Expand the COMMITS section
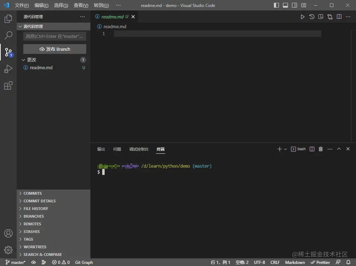 click(x=54, y=193)
